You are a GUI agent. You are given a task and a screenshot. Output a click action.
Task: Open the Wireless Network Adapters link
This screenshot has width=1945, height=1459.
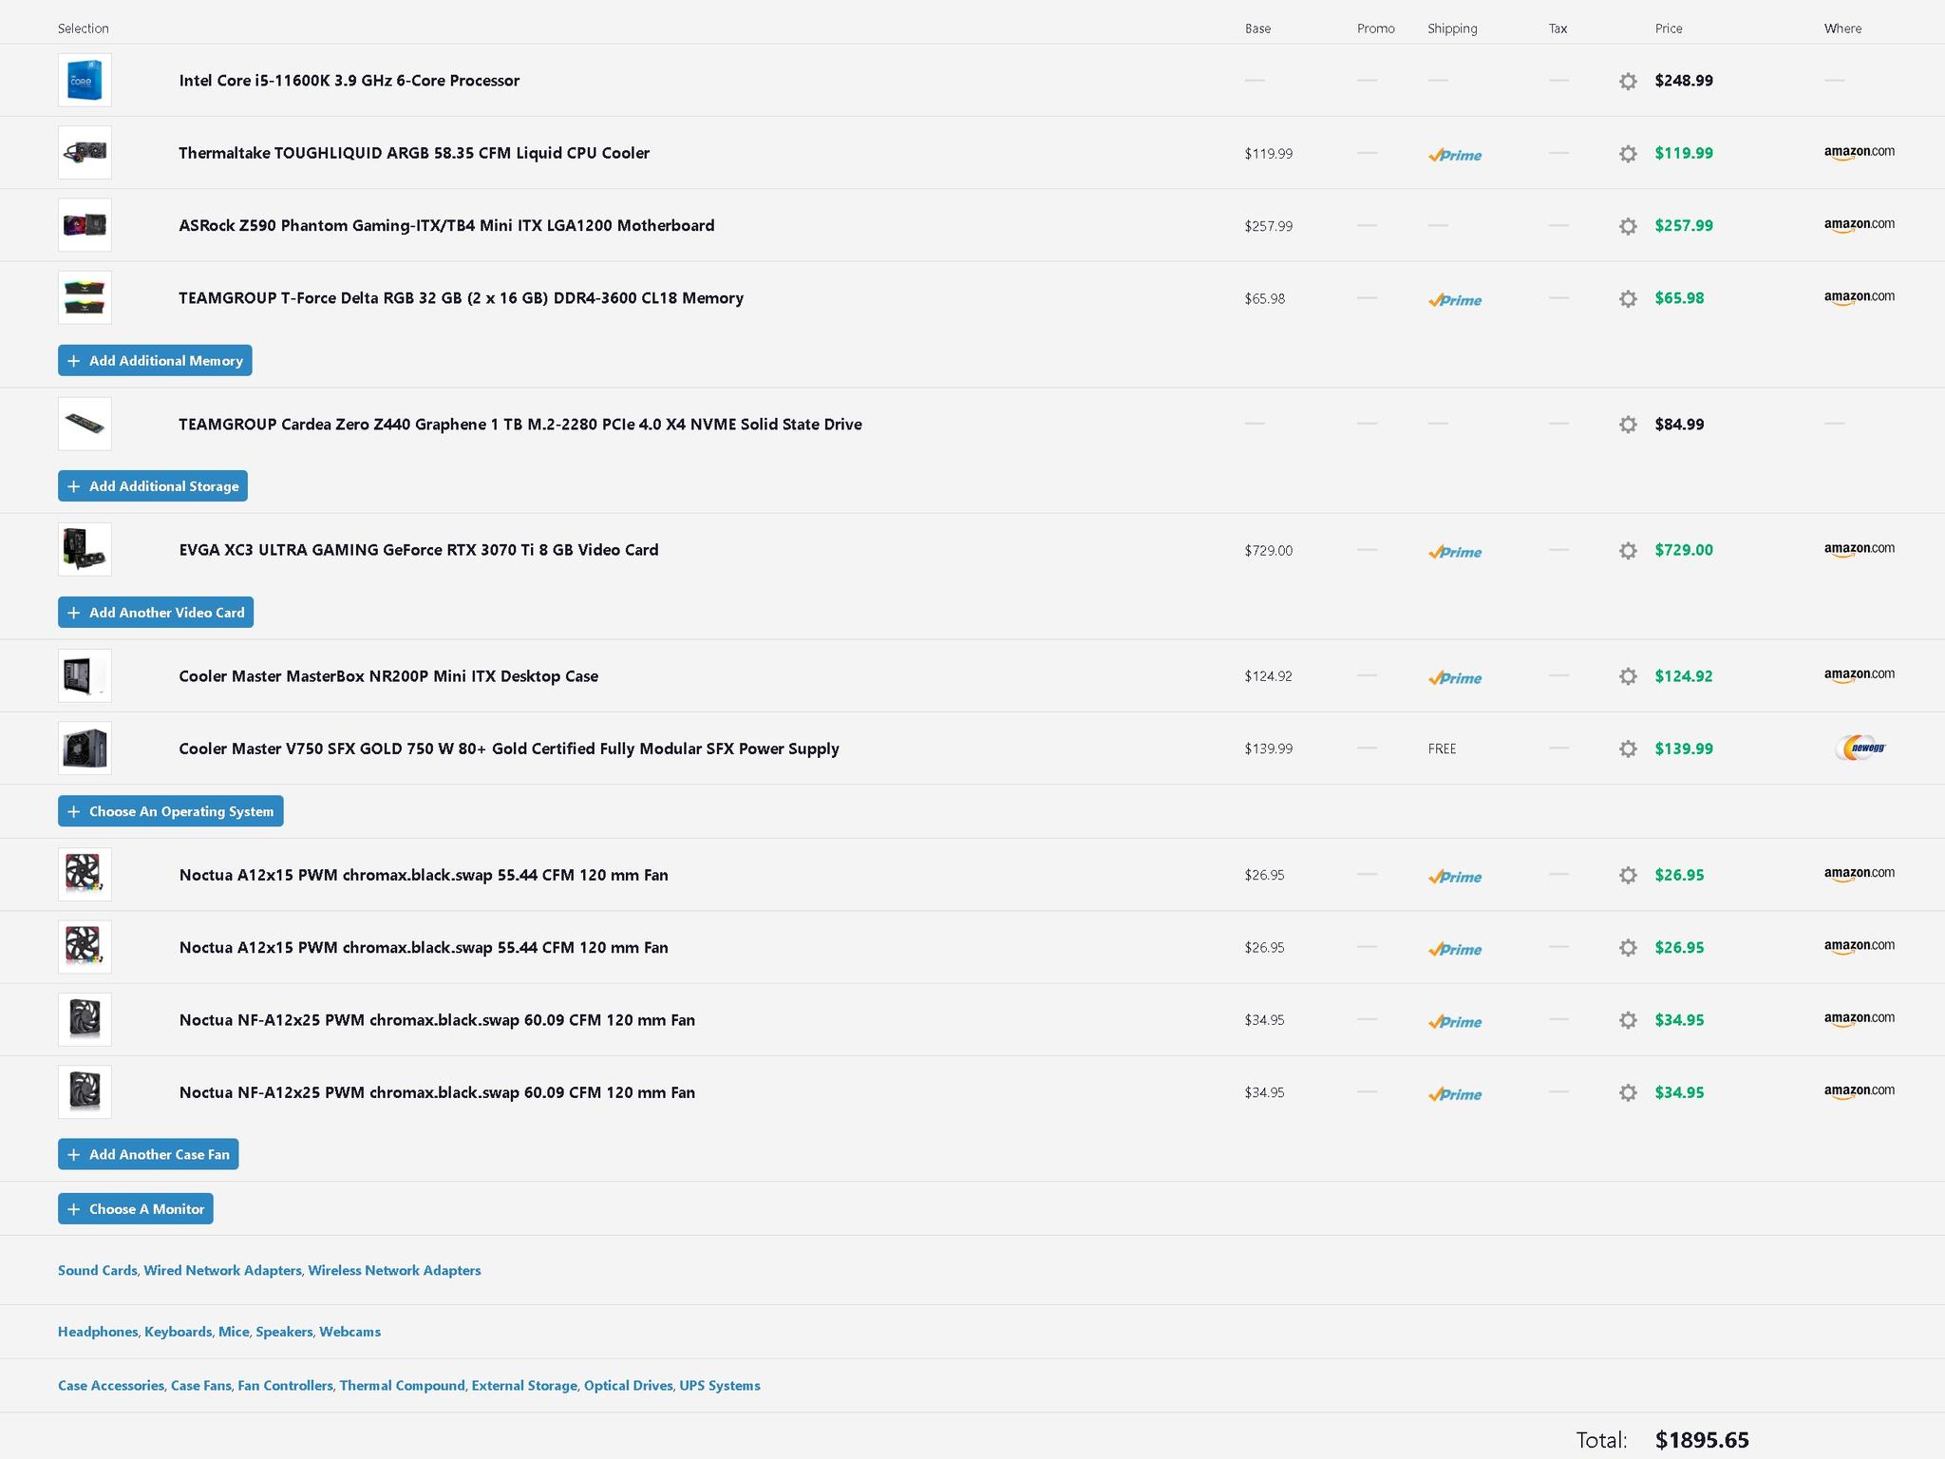click(x=394, y=1271)
